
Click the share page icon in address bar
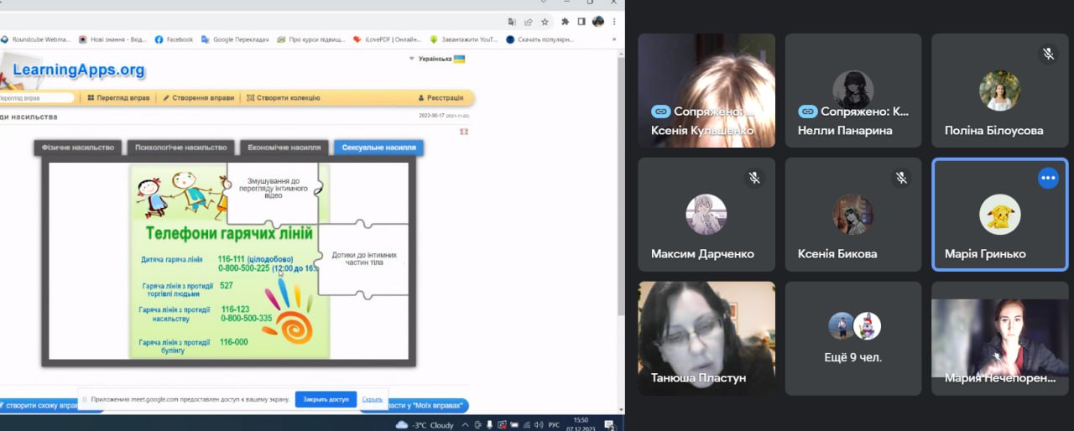pos(529,22)
